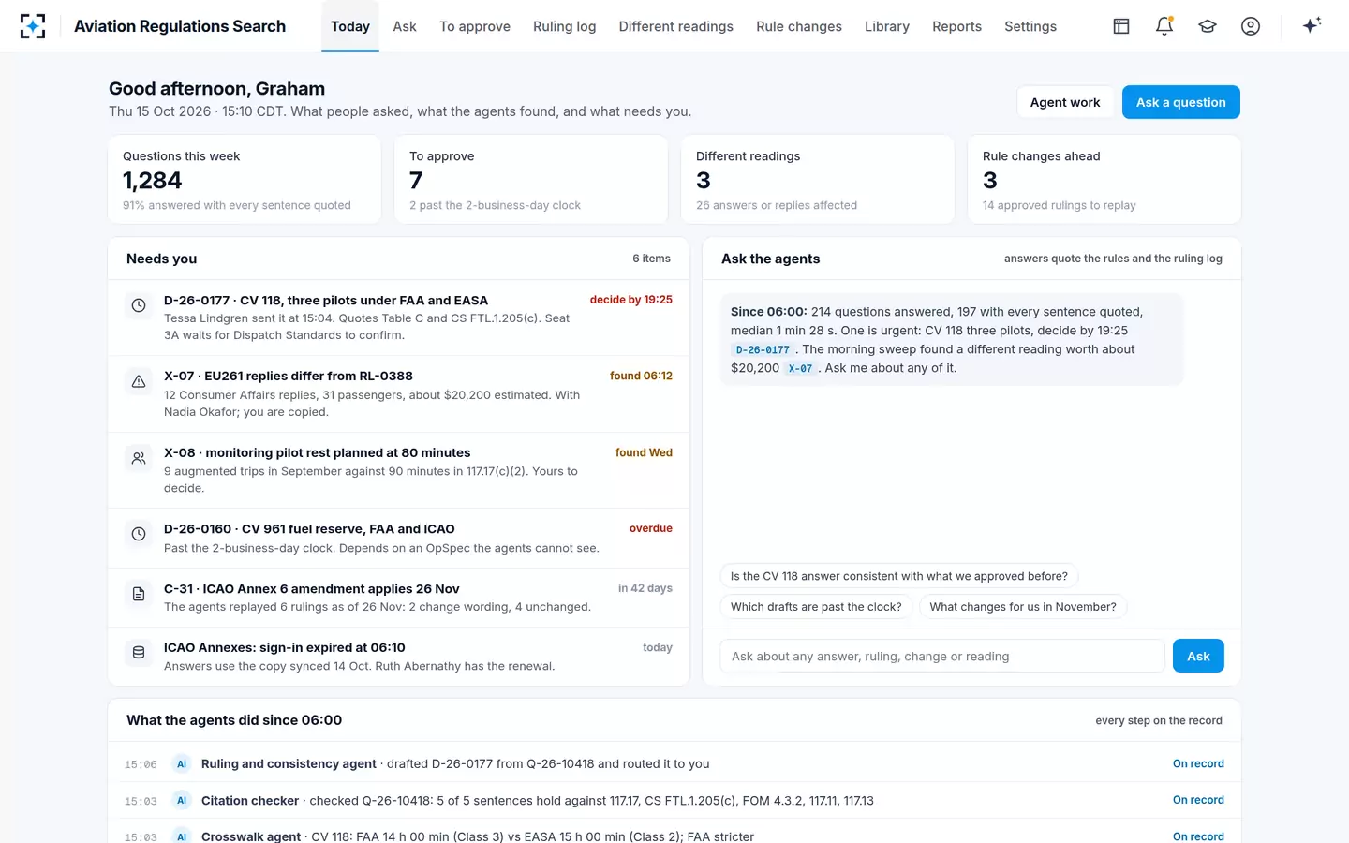
Task: Click the AI badge on Crosswalk agent row
Action: pos(182,836)
